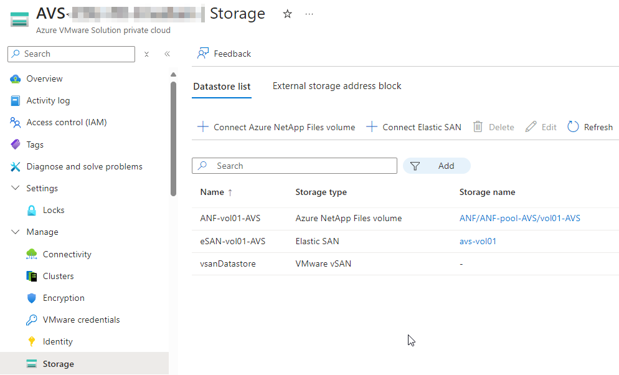The width and height of the screenshot is (619, 375).
Task: Click the favorite star icon
Action: (287, 14)
